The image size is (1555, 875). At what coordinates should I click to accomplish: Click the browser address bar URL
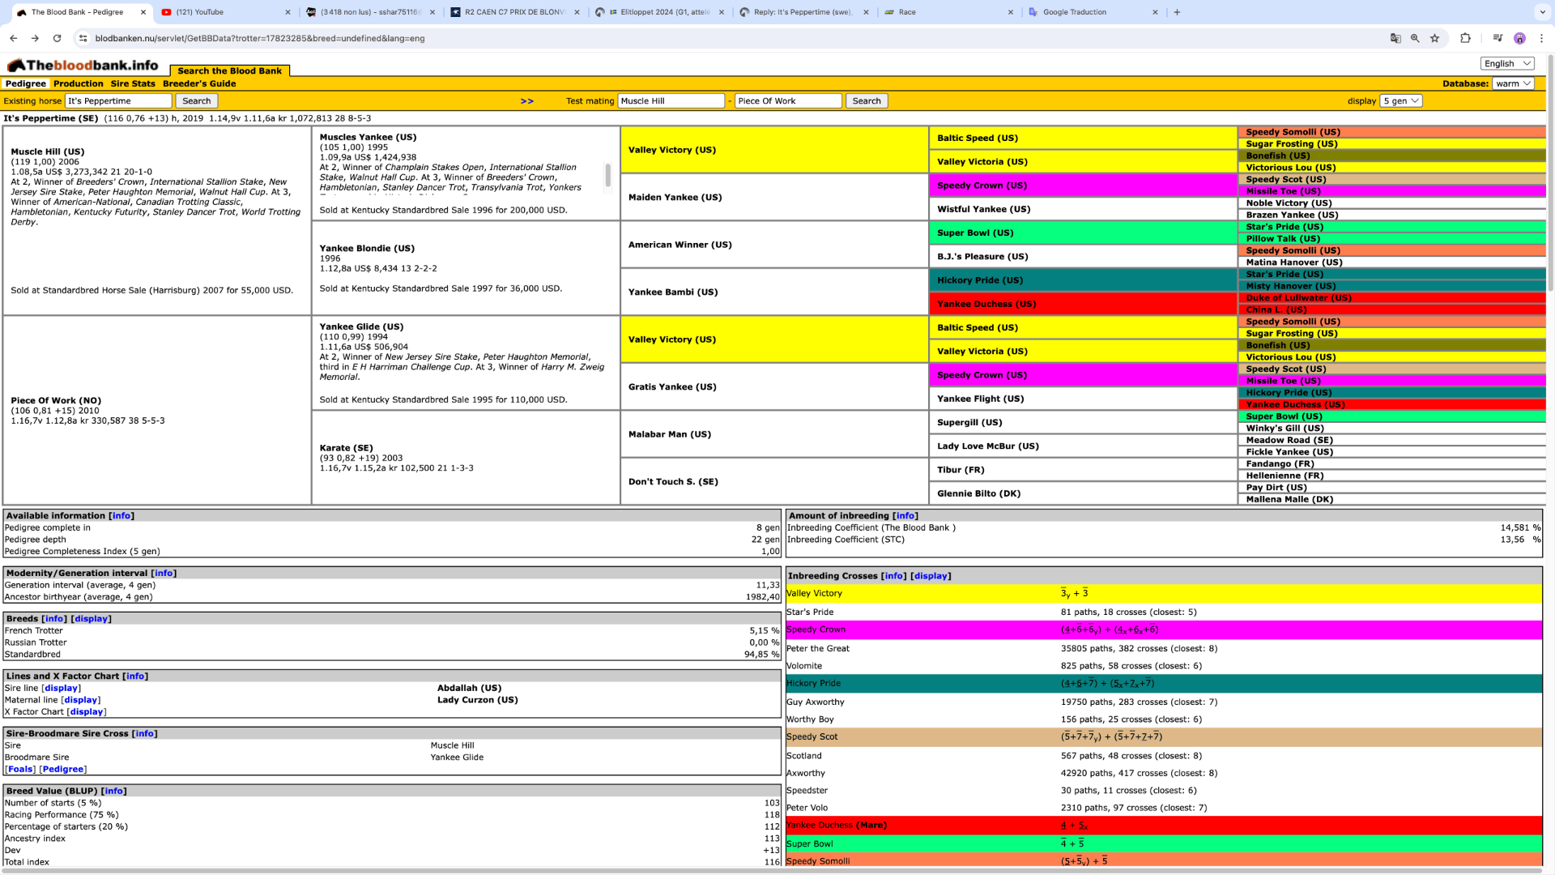tap(259, 38)
